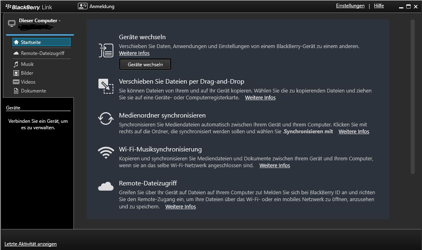The image size is (422, 250).
Task: Click the cloud icon beside Remote-Dateizugriff in sidebar
Action: [x=16, y=53]
